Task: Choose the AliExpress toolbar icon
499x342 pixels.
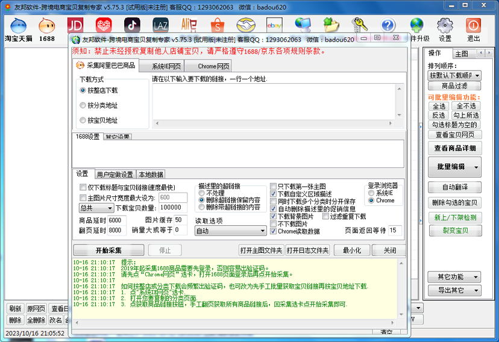Action: coord(189,25)
